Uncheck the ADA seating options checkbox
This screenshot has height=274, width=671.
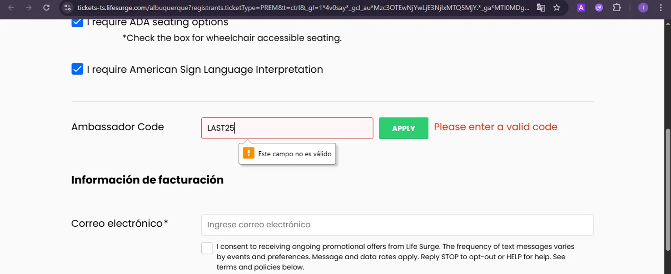[77, 22]
